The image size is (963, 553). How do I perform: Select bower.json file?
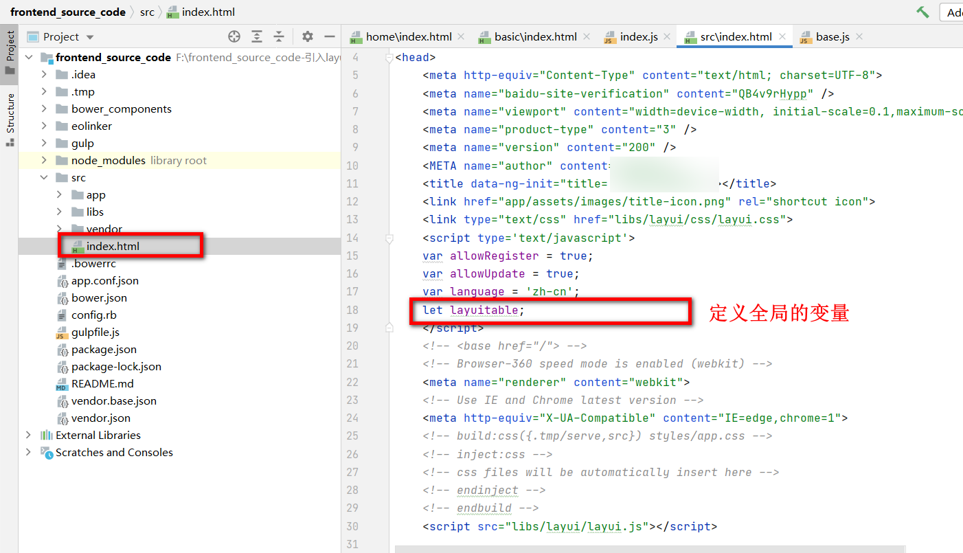point(179,297)
